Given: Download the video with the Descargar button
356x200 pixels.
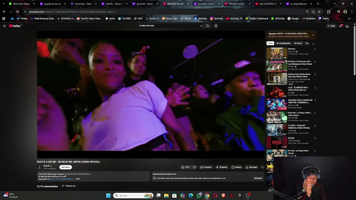Looking at the screenshot, I should pyautogui.click(x=251, y=167).
